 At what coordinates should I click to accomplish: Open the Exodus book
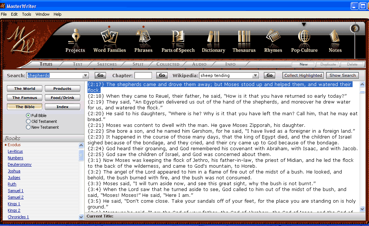pos(14,145)
